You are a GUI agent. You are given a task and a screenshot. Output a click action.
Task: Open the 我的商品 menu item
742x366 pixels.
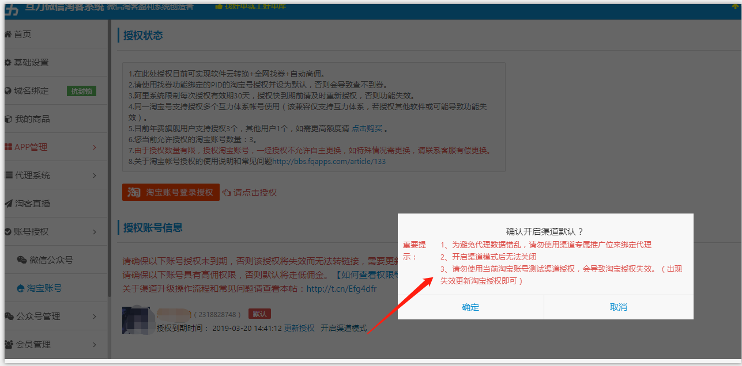(56, 119)
